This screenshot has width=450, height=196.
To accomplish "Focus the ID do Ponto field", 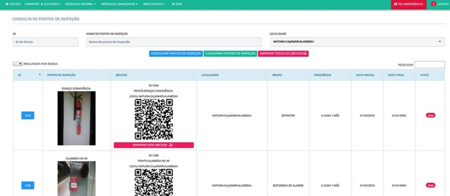I will 45,42.
